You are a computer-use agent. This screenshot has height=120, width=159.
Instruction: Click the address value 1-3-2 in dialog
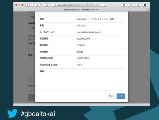coord(79,65)
